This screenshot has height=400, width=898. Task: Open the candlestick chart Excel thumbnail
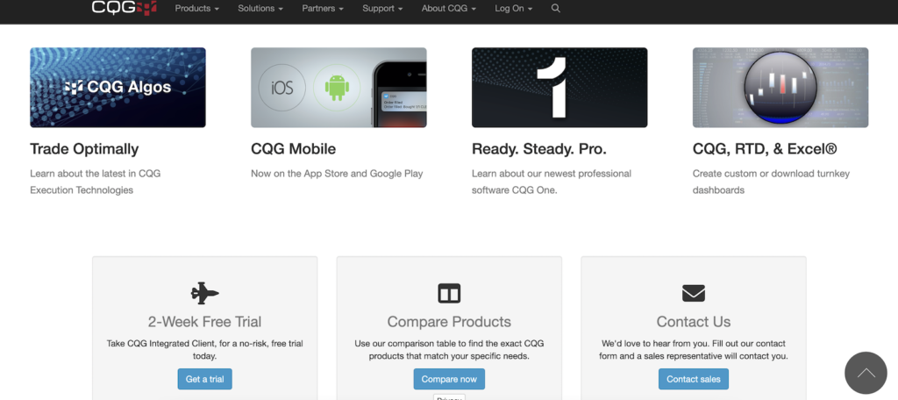(780, 88)
